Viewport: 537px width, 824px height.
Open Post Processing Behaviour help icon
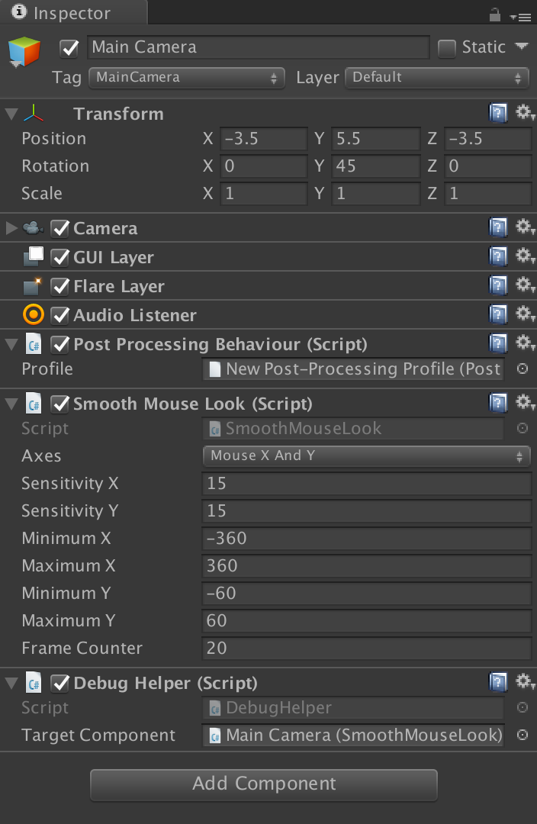tap(498, 343)
